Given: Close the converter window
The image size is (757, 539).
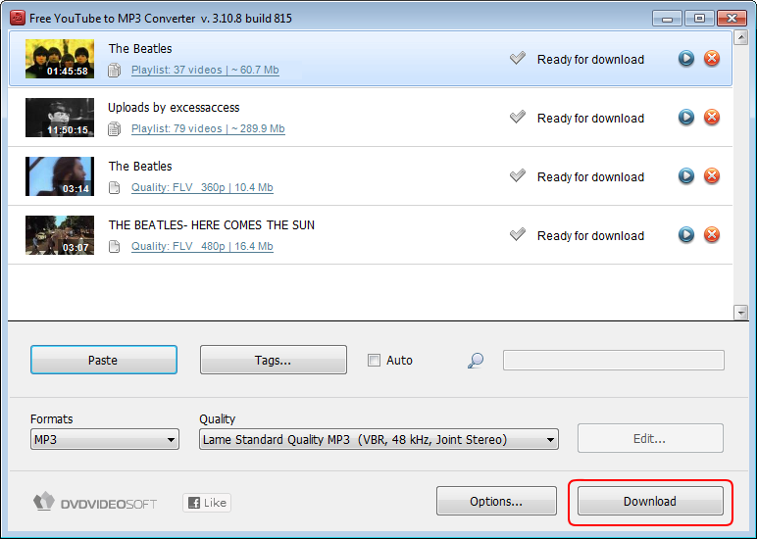Looking at the screenshot, I should coord(732,19).
